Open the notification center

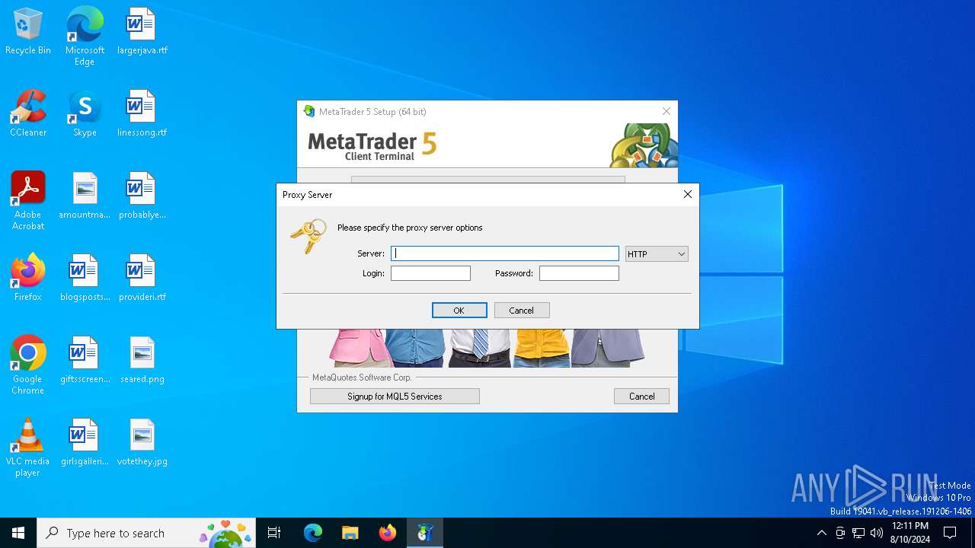click(950, 533)
